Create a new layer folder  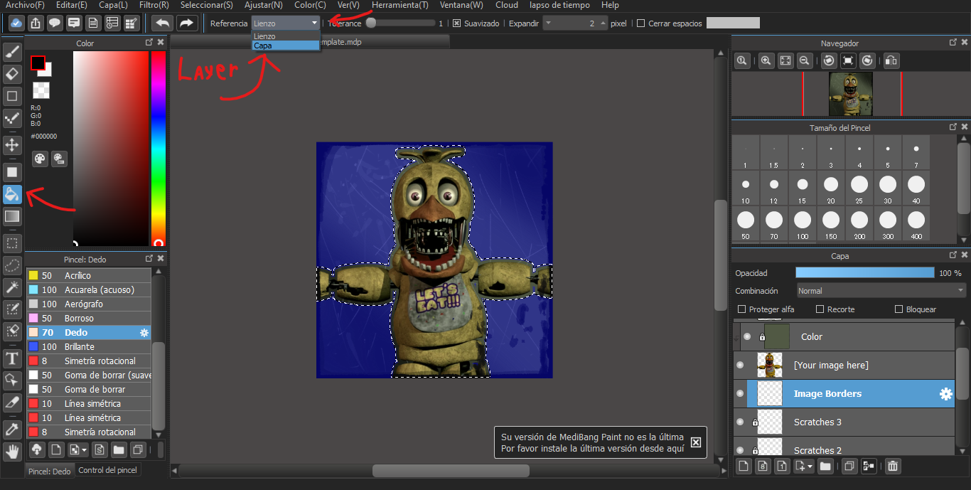coord(825,467)
